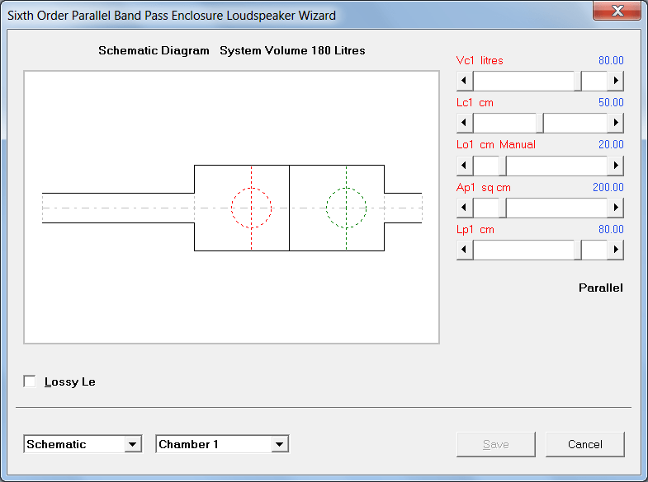This screenshot has height=482, width=648.
Task: Click the 200.00 value for Ap1
Action: pos(608,188)
